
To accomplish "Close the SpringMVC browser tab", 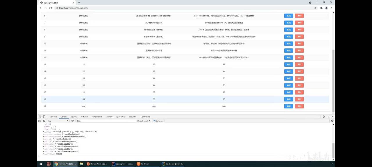I will coord(74,2).
